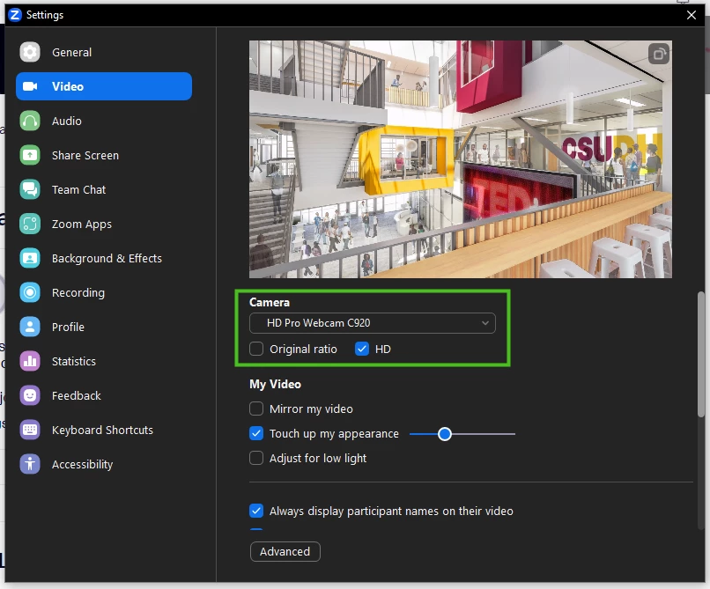The width and height of the screenshot is (710, 589).
Task: Click the Team Chat bubble icon
Action: [30, 189]
